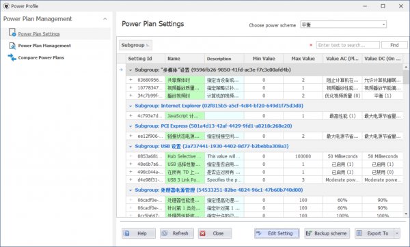Click the Backup scheme icon

pyautogui.click(x=309, y=233)
